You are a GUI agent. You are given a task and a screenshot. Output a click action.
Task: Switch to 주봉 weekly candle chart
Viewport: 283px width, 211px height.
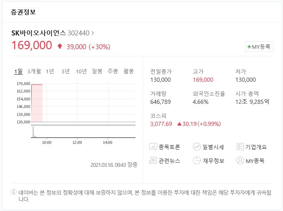113,71
